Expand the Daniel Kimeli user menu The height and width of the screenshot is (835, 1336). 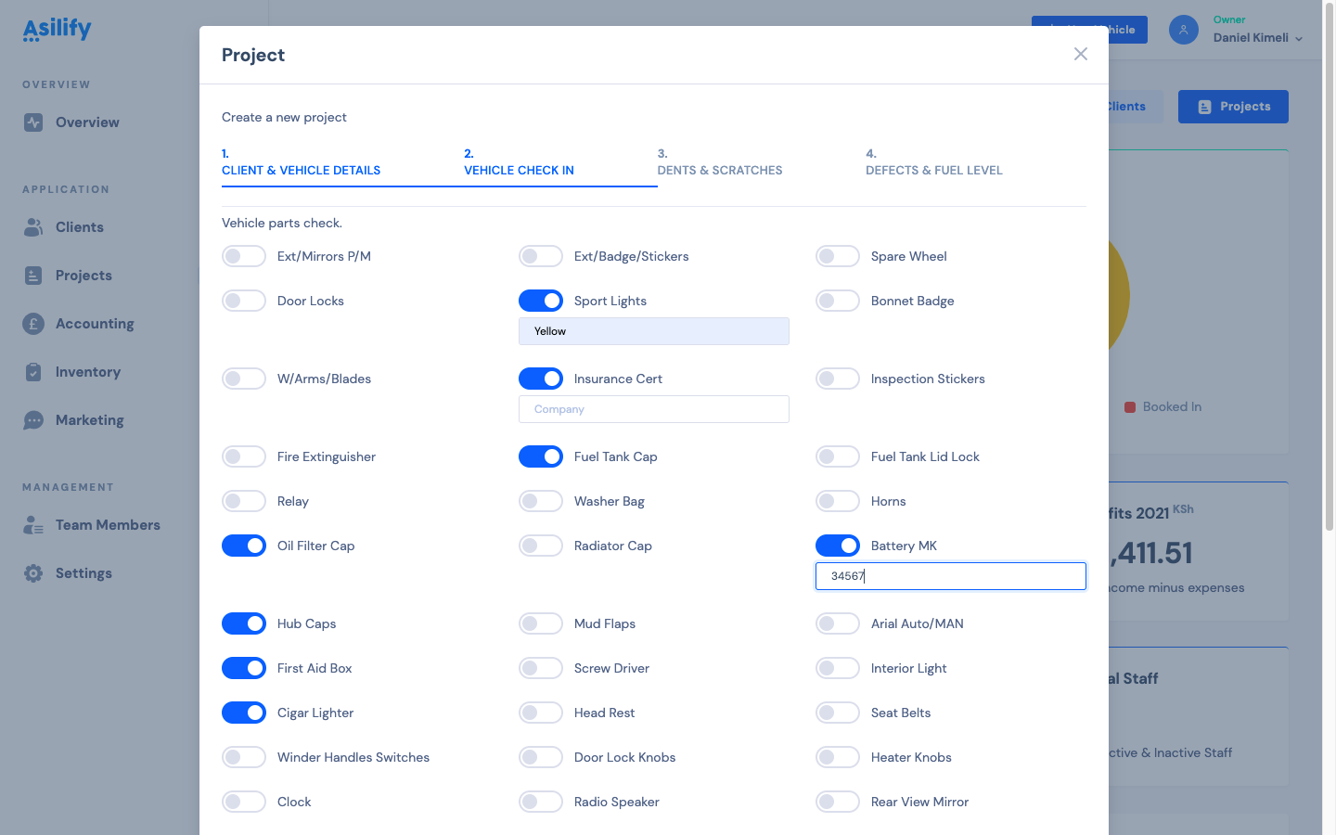[x=1257, y=38]
